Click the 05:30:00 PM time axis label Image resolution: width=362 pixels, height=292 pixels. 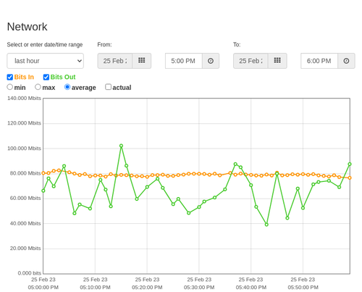click(x=199, y=288)
